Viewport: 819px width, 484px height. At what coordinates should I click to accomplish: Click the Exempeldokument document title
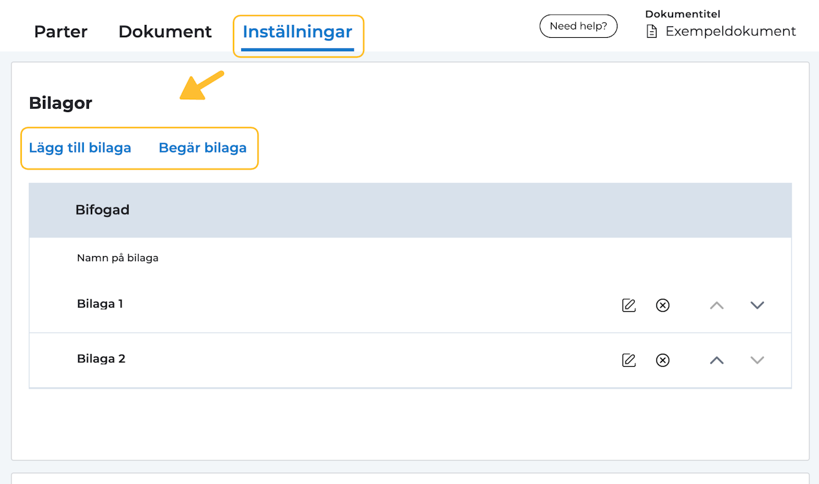click(x=731, y=31)
